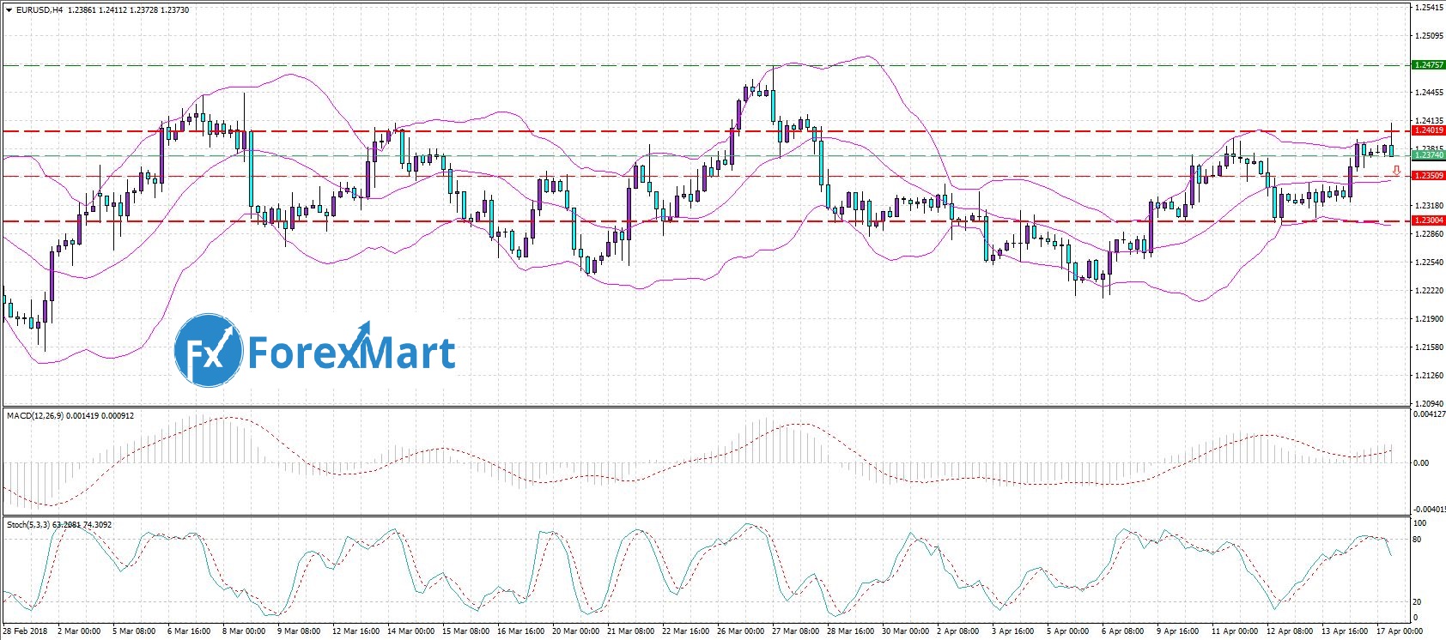The height and width of the screenshot is (640, 1446).
Task: Click the stochastic 80 level scale label
Action: tap(1417, 540)
